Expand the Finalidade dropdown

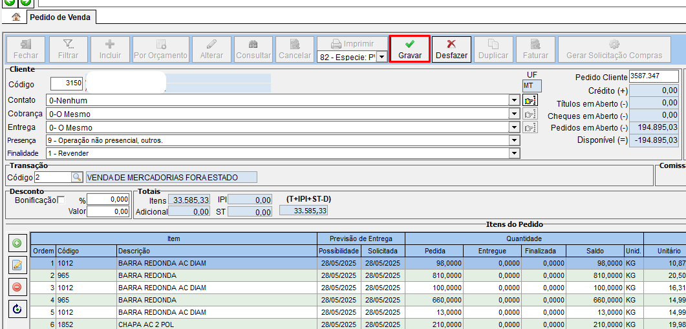point(515,153)
